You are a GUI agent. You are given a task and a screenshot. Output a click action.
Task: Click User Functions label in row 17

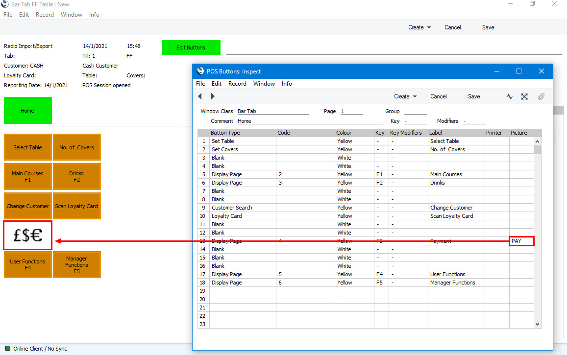[456, 274]
